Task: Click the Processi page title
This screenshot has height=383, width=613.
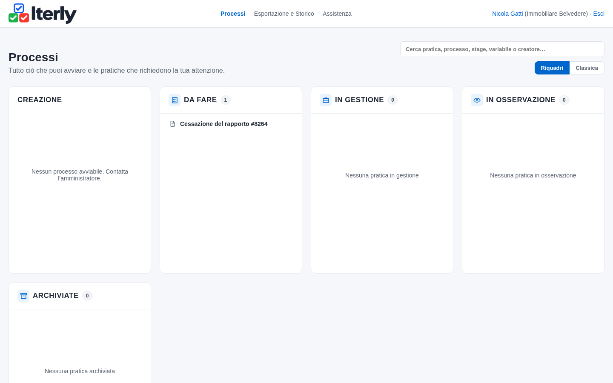Action: [x=33, y=57]
